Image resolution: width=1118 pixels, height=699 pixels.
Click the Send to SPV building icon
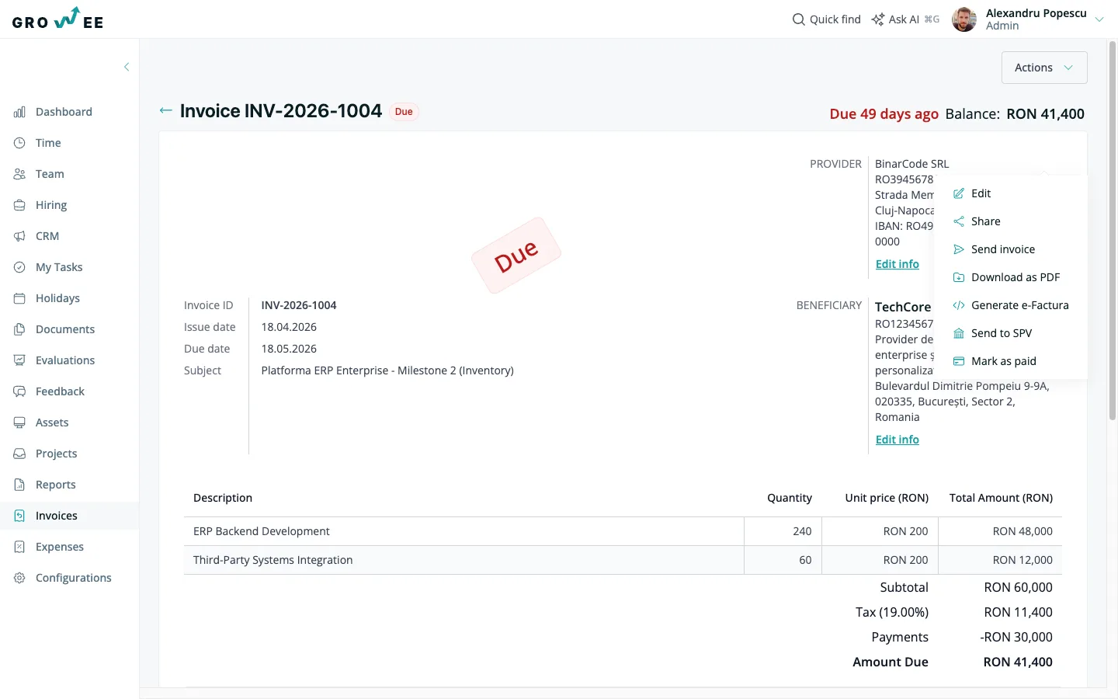(959, 333)
